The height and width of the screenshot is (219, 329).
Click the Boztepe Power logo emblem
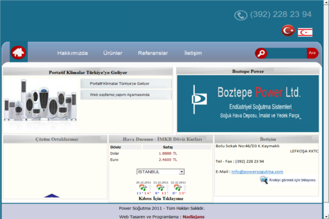click(x=199, y=99)
